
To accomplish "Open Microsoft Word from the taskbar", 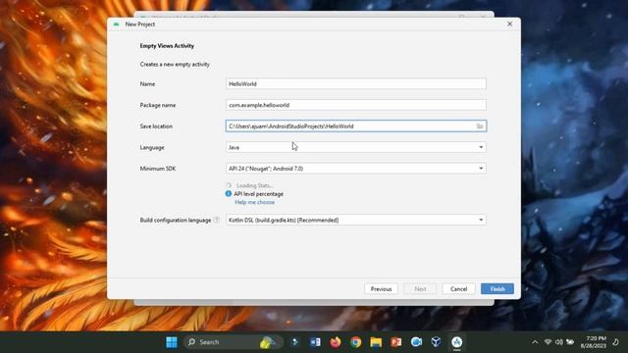I will 315,342.
